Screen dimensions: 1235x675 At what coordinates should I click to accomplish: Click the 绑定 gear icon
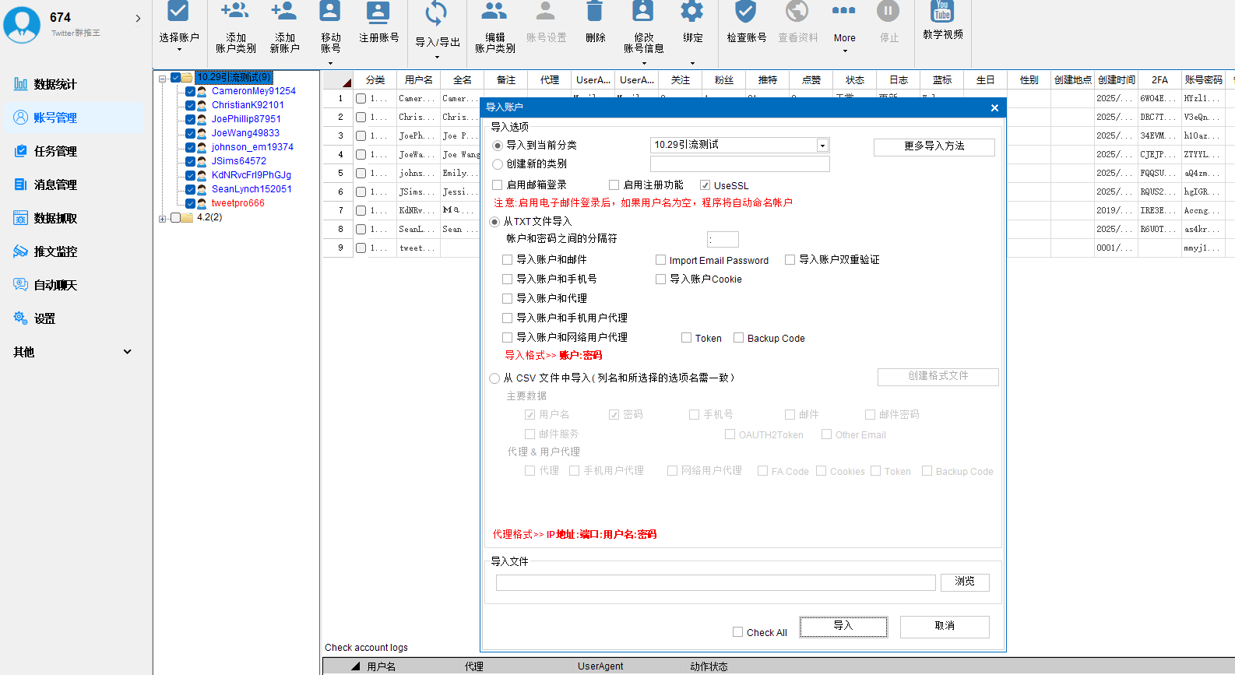[x=692, y=11]
